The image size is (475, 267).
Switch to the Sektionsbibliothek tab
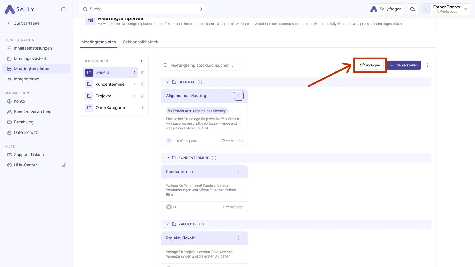[140, 42]
